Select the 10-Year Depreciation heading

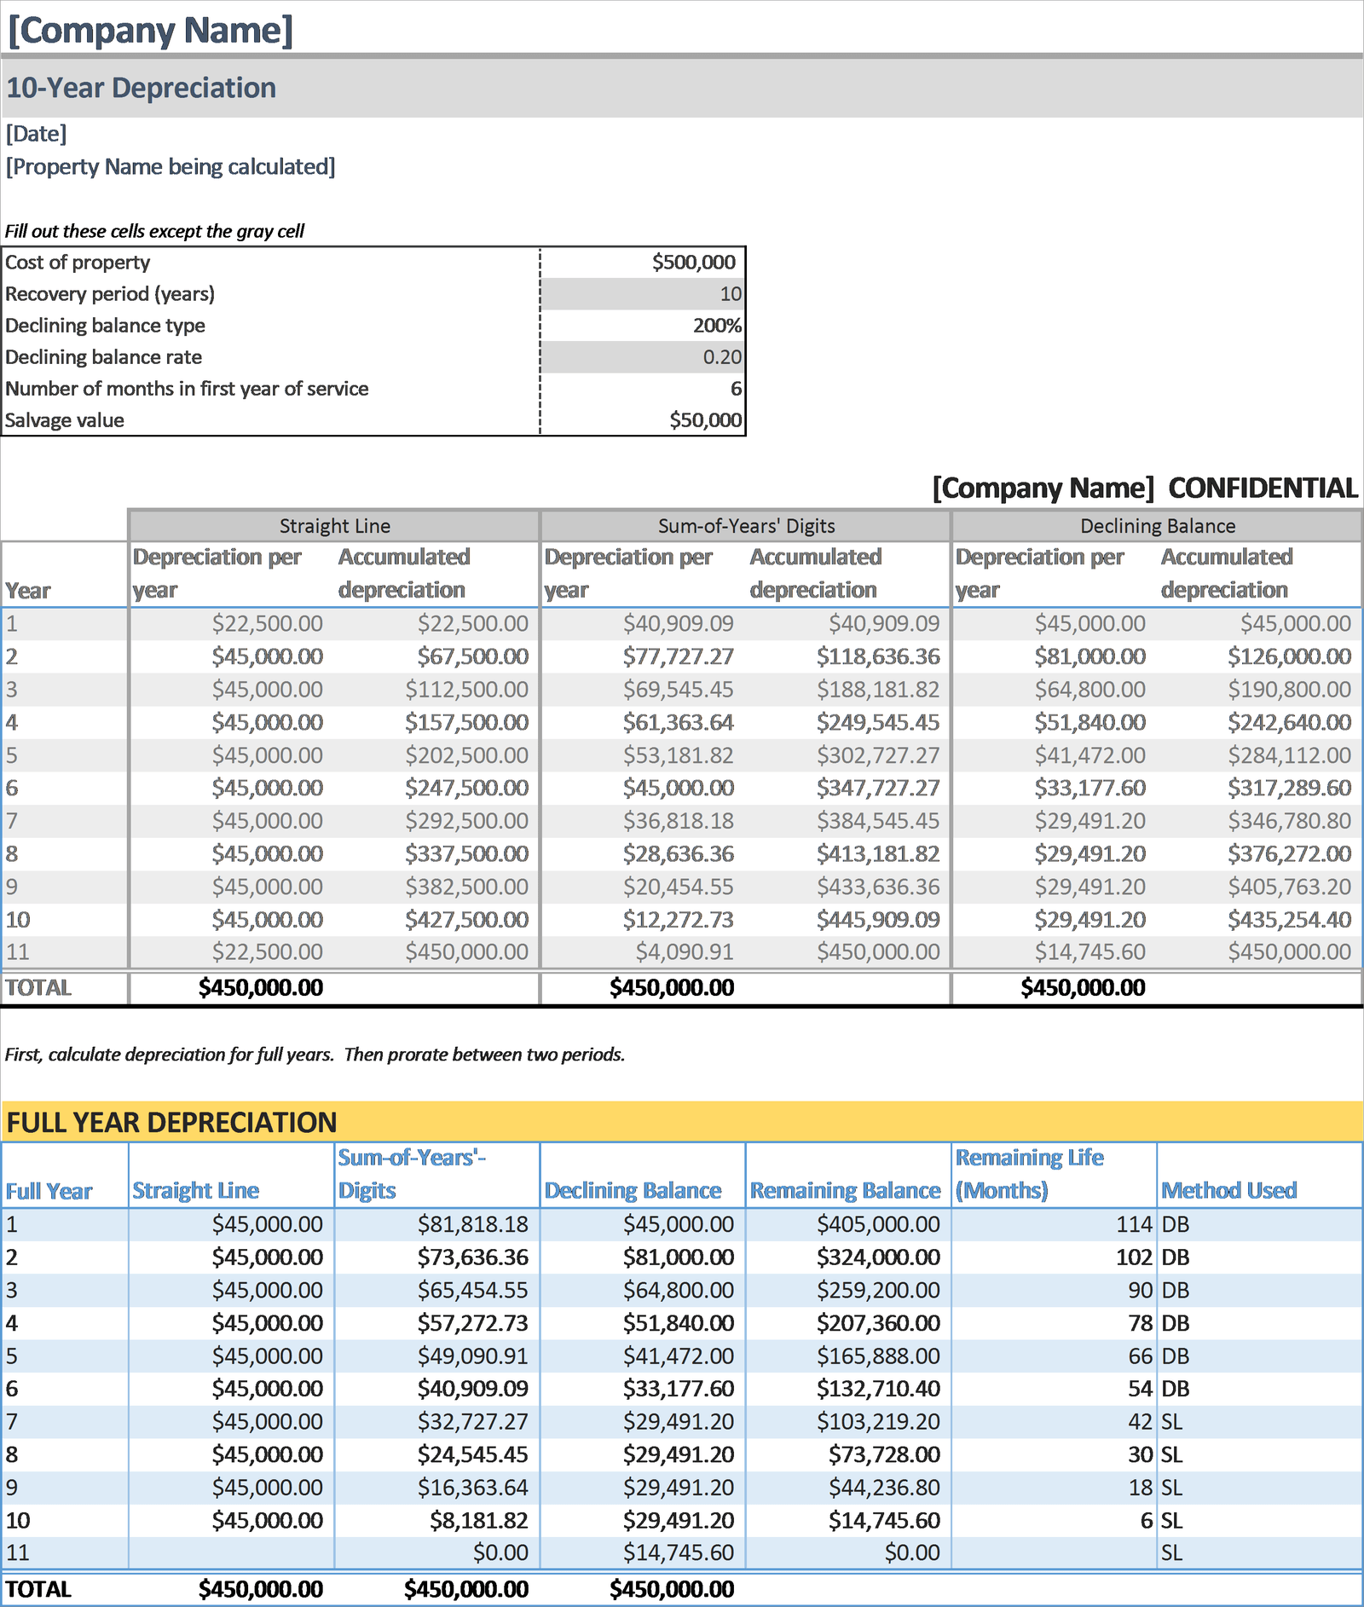point(141,88)
